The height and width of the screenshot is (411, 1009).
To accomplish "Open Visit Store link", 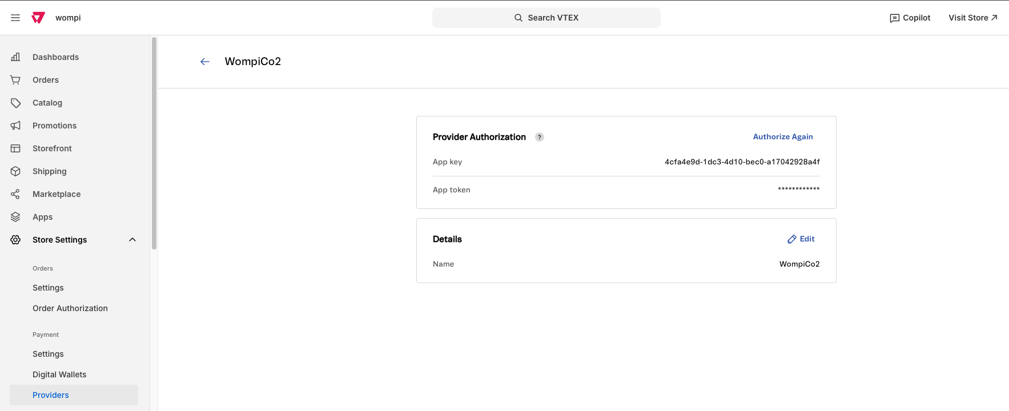I will click(x=973, y=18).
